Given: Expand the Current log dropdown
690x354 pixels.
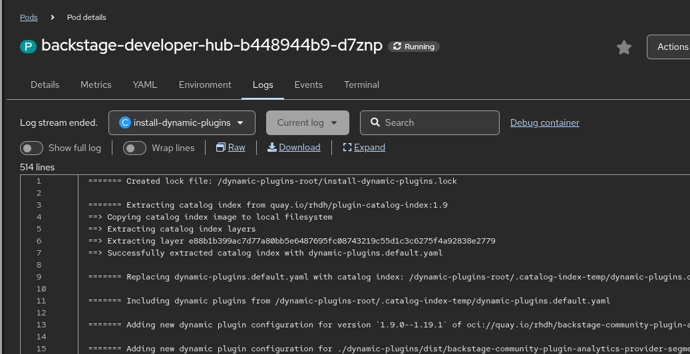Looking at the screenshot, I should pyautogui.click(x=307, y=122).
